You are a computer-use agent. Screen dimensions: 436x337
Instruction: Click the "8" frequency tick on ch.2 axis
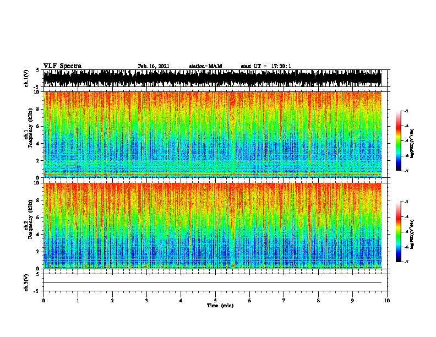tap(39, 200)
